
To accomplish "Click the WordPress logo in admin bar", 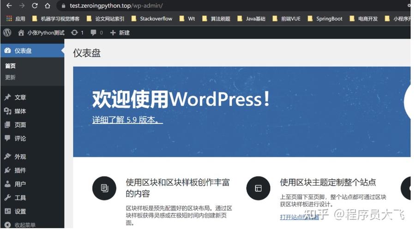I will coord(7,33).
